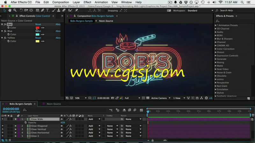
Task: Hide the Glow Wide layer
Action: [x=3, y=119]
